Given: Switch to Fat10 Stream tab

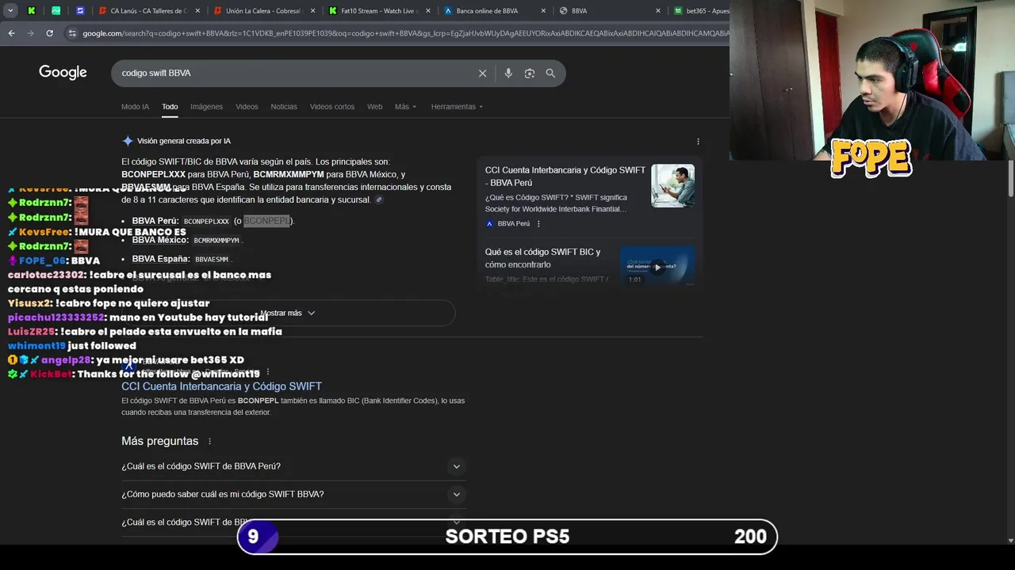Looking at the screenshot, I should coord(379,11).
